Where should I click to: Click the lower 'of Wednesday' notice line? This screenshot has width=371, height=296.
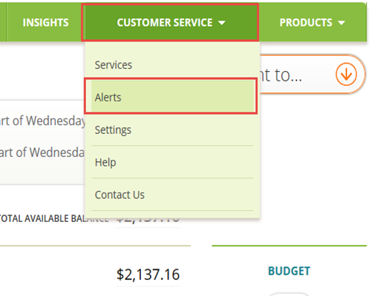[42, 152]
